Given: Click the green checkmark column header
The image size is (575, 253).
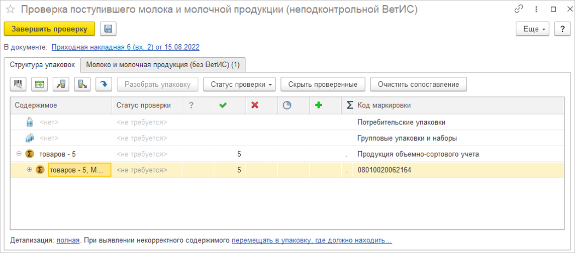Looking at the screenshot, I should [223, 105].
